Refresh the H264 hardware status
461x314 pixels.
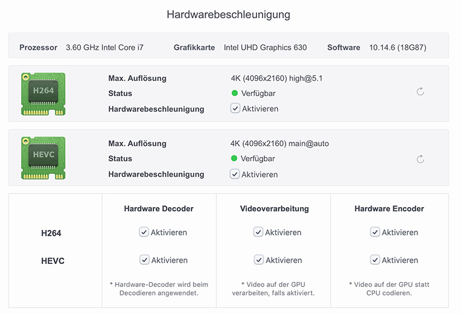[x=420, y=92]
